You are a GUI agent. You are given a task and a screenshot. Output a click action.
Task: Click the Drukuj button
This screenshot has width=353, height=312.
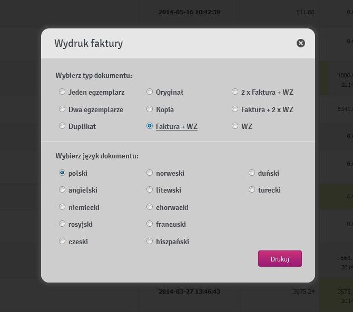280,259
